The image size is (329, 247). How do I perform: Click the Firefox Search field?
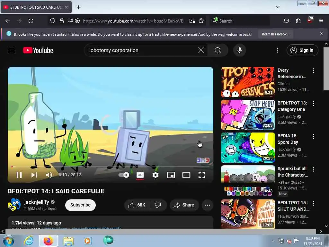pyautogui.click(x=240, y=21)
